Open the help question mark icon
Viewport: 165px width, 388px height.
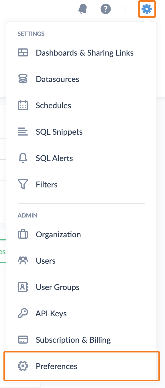click(x=105, y=9)
